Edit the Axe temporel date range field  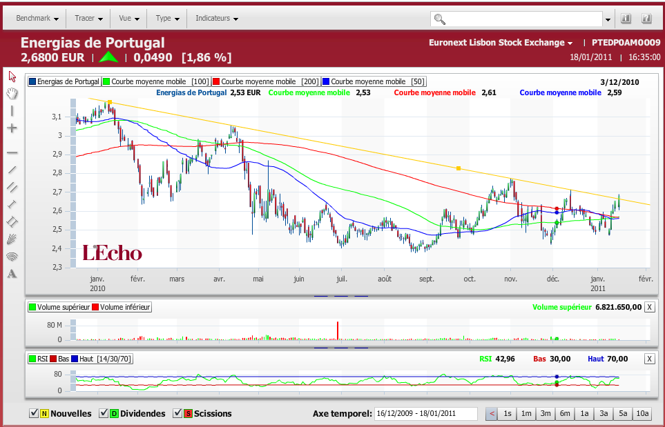(x=426, y=414)
